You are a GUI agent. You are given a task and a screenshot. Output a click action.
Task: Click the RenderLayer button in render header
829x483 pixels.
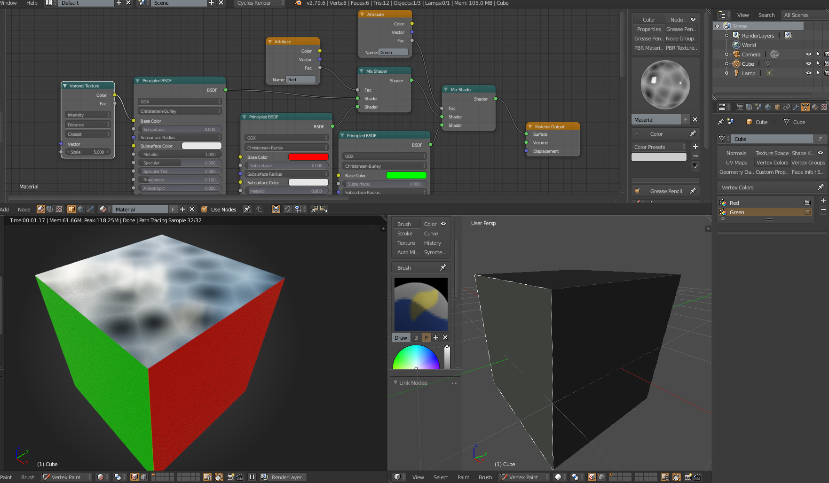(283, 477)
